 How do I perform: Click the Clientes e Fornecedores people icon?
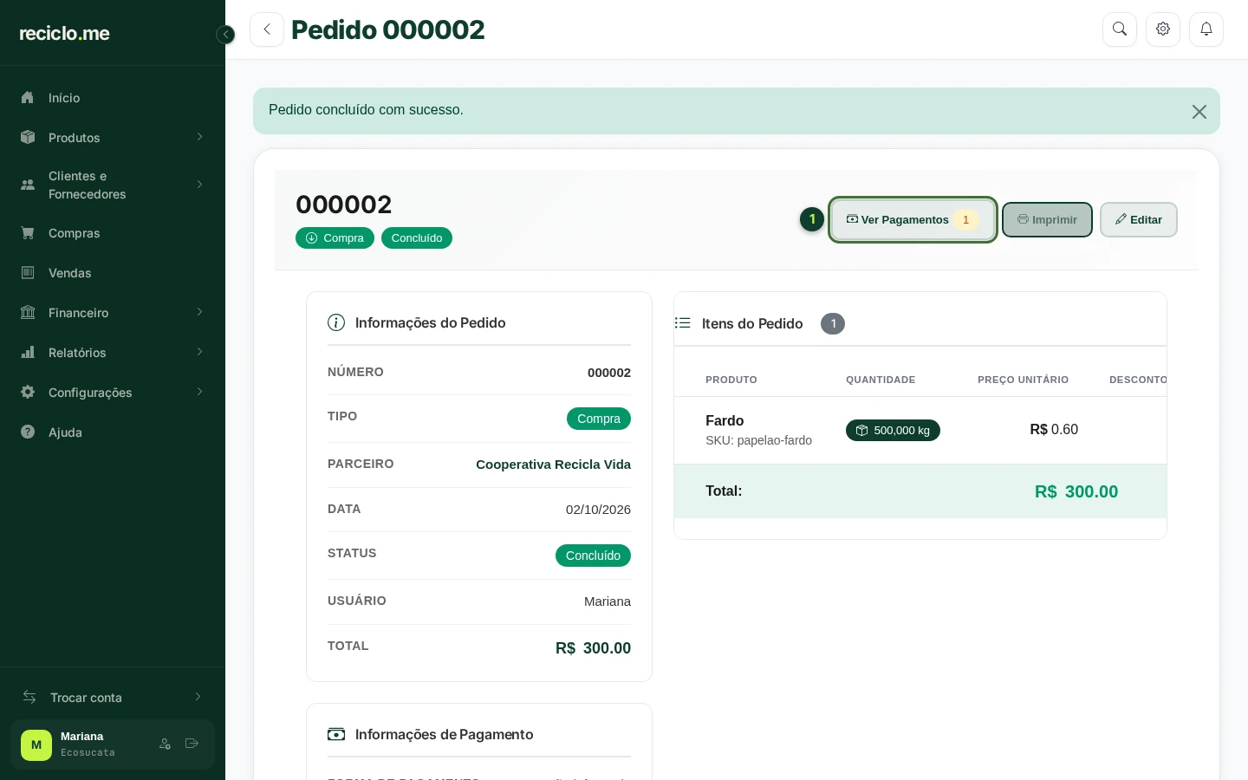(28, 185)
